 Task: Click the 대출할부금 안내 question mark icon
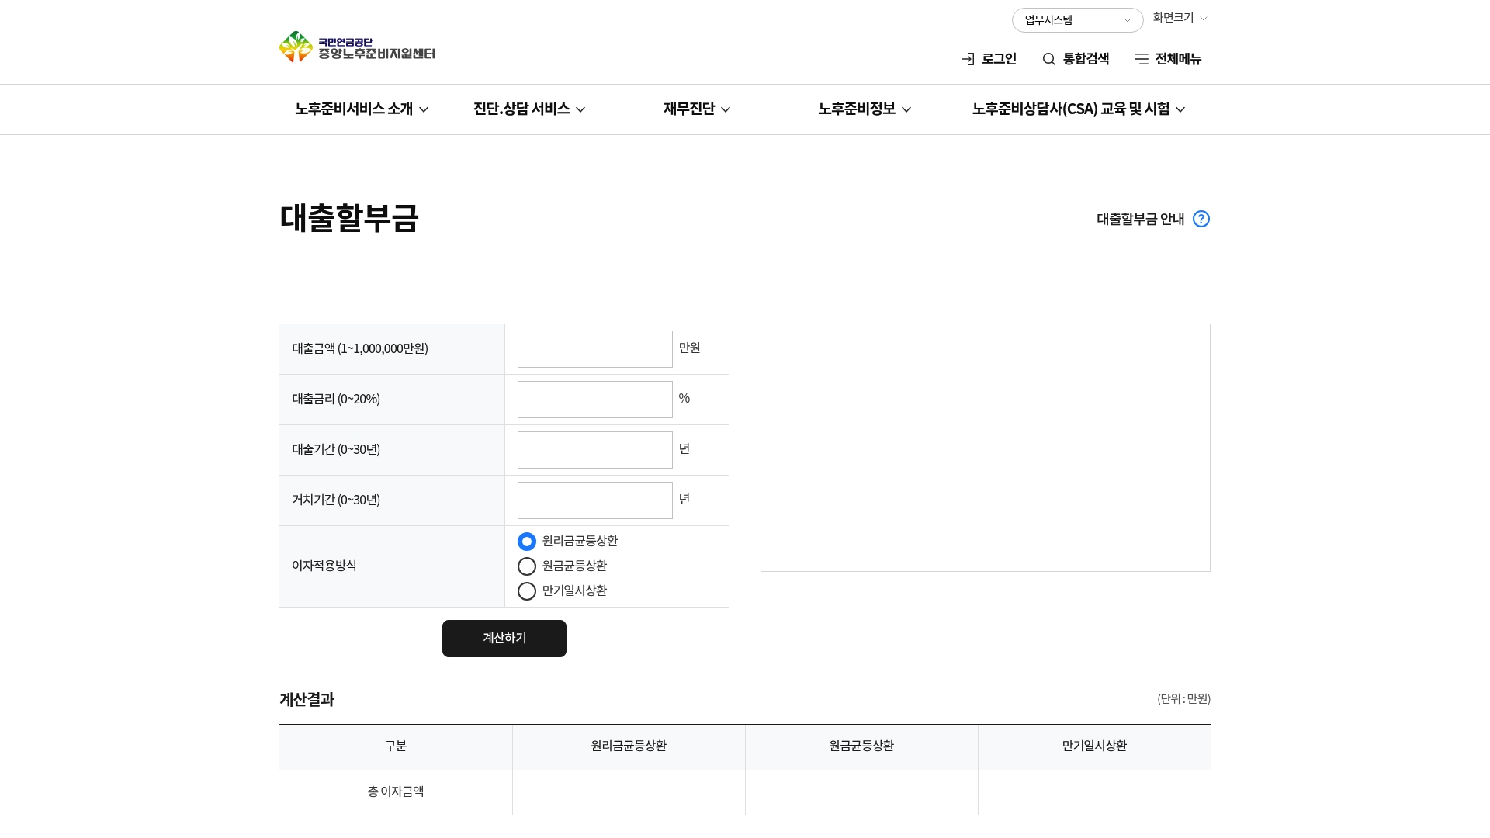tap(1201, 219)
